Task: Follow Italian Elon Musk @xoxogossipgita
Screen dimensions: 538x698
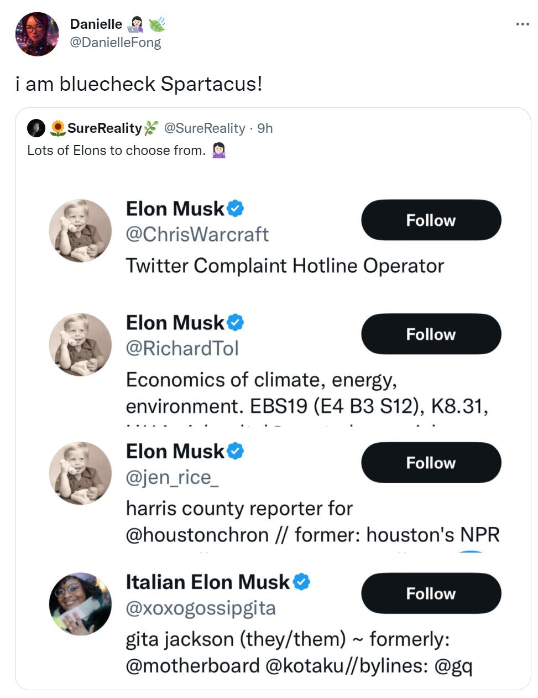Action: coord(431,593)
